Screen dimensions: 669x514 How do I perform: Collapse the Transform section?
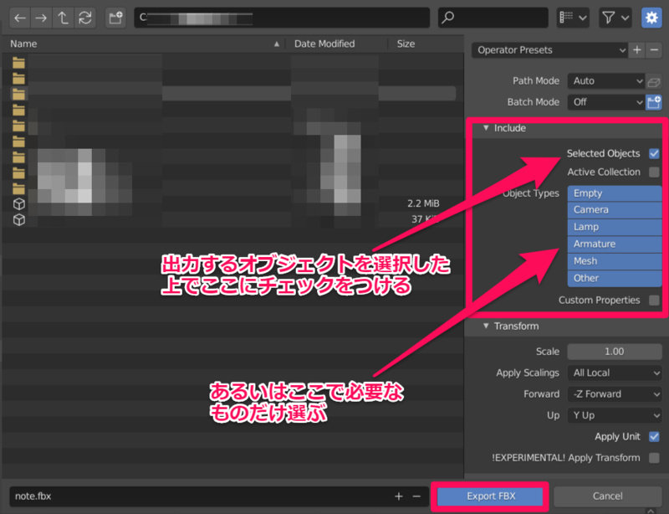pyautogui.click(x=486, y=326)
